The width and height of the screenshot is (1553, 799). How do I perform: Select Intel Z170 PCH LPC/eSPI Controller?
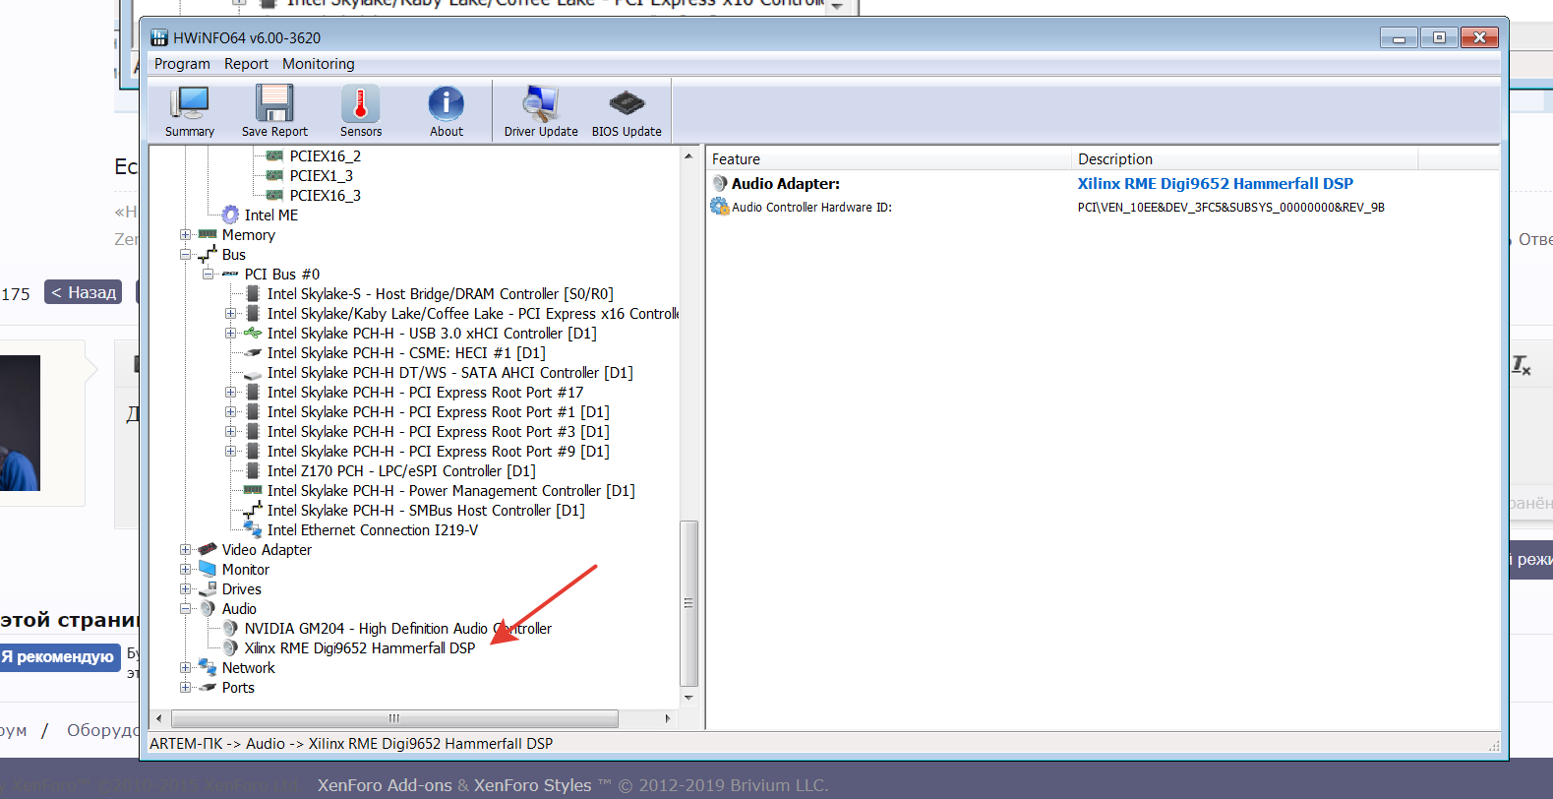[401, 470]
